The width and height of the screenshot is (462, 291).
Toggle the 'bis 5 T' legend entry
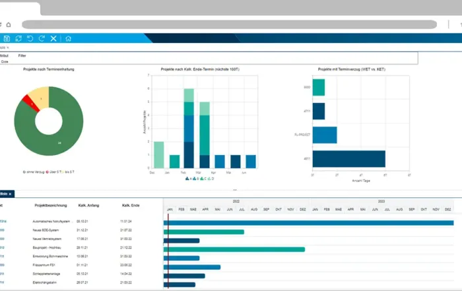(68, 172)
